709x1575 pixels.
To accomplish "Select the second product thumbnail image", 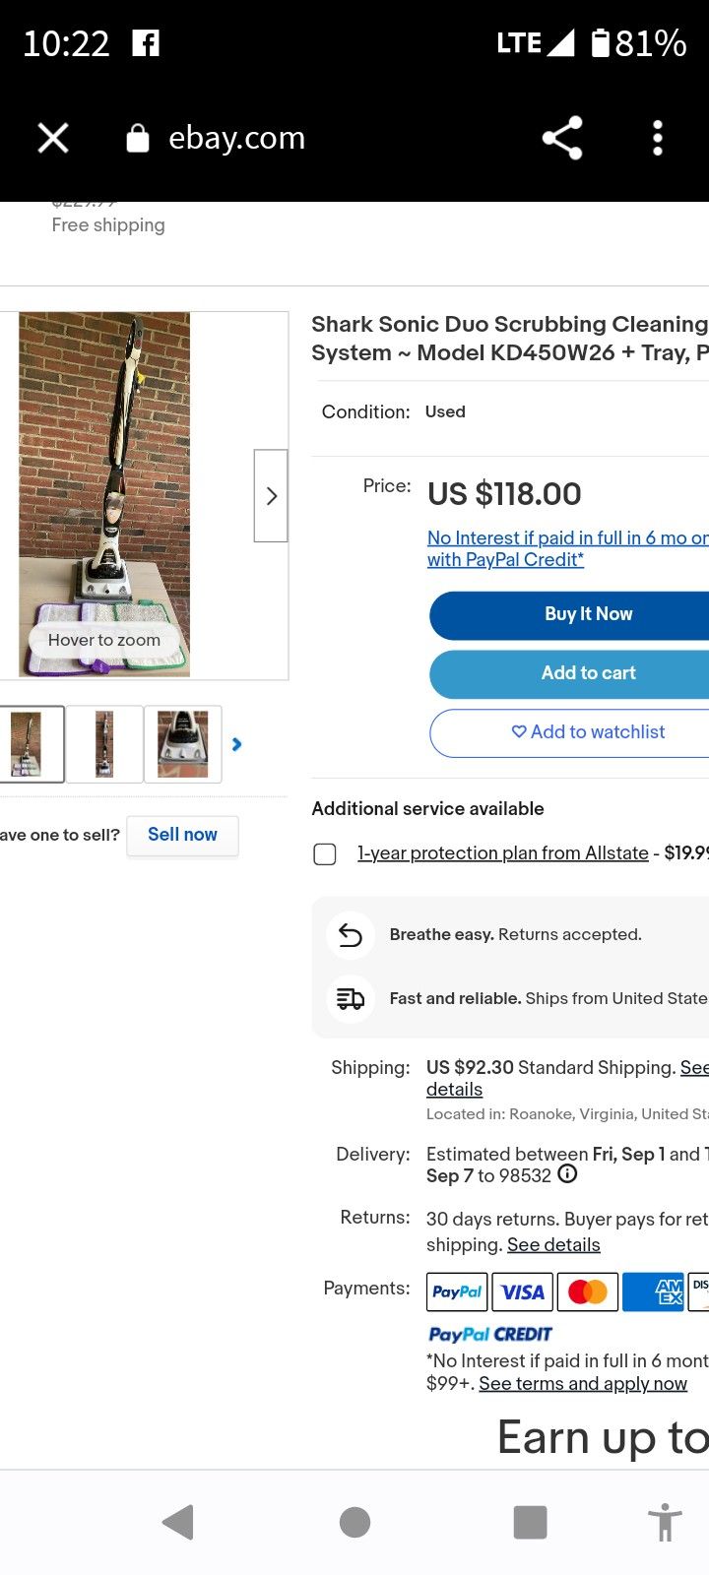I will coord(104,744).
